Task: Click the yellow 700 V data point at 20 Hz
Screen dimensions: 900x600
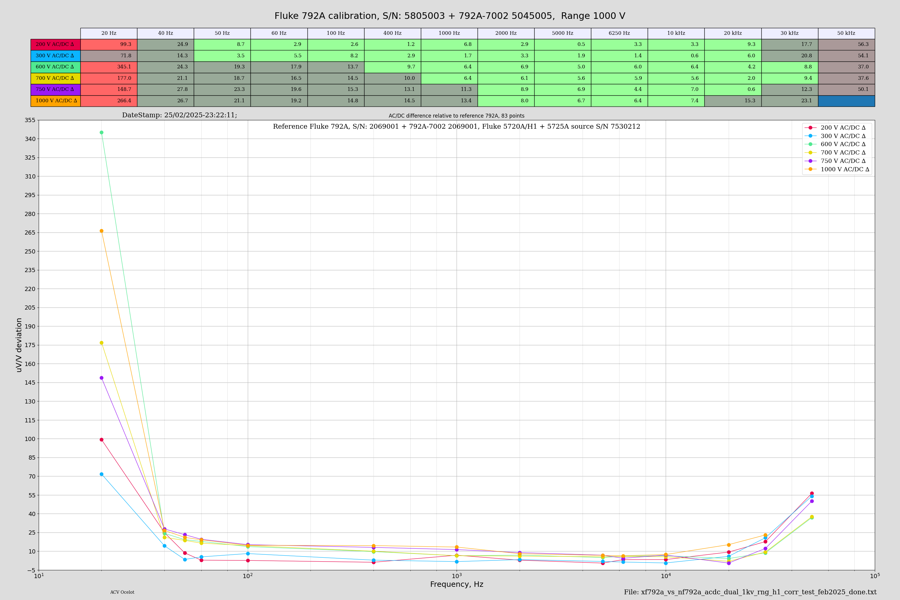Action: (x=101, y=343)
